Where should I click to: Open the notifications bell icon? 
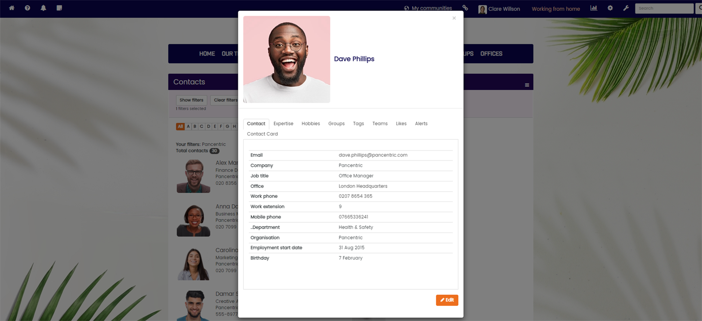[x=43, y=8]
